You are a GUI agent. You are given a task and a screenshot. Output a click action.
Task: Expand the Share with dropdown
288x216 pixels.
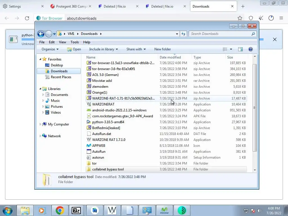pyautogui.click(x=136, y=49)
